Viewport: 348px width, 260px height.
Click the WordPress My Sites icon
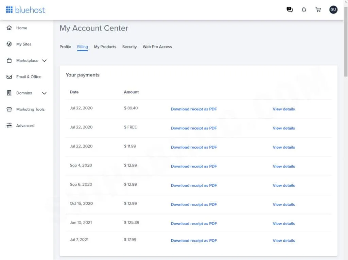coord(9,44)
